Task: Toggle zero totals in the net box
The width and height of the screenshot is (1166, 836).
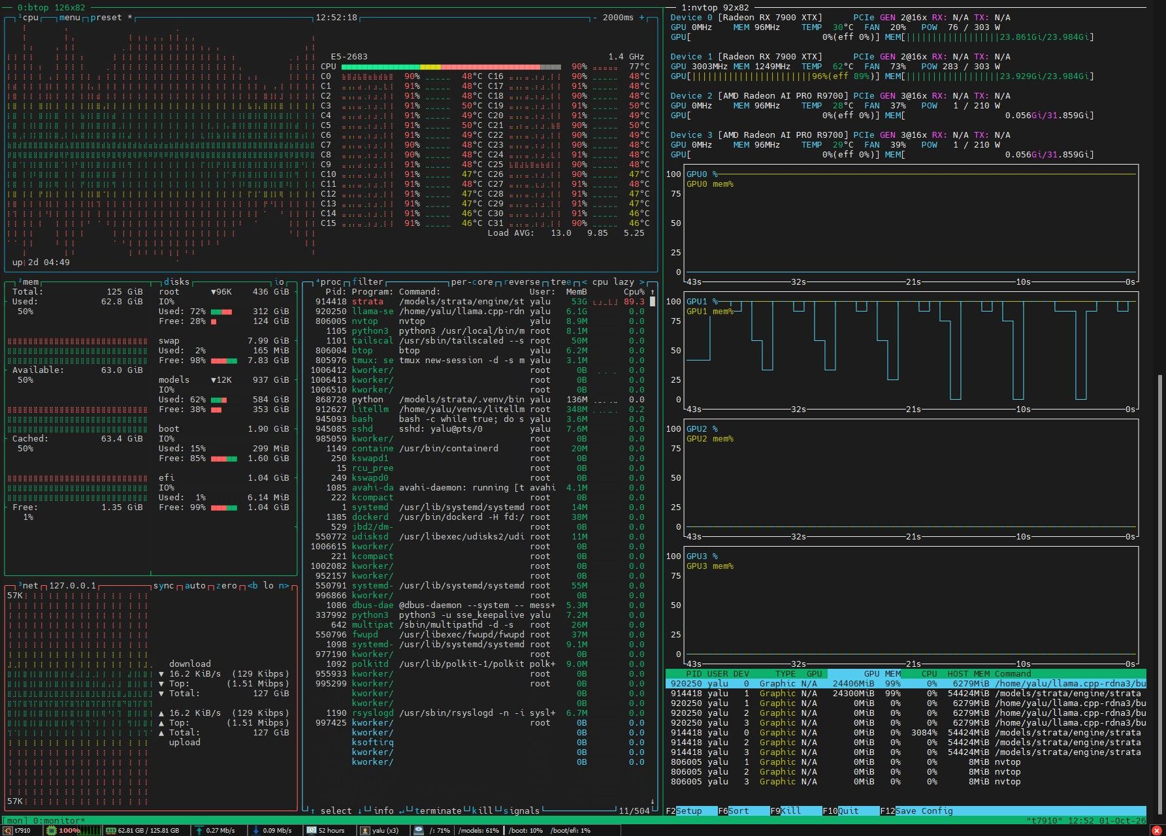Action: [x=226, y=586]
